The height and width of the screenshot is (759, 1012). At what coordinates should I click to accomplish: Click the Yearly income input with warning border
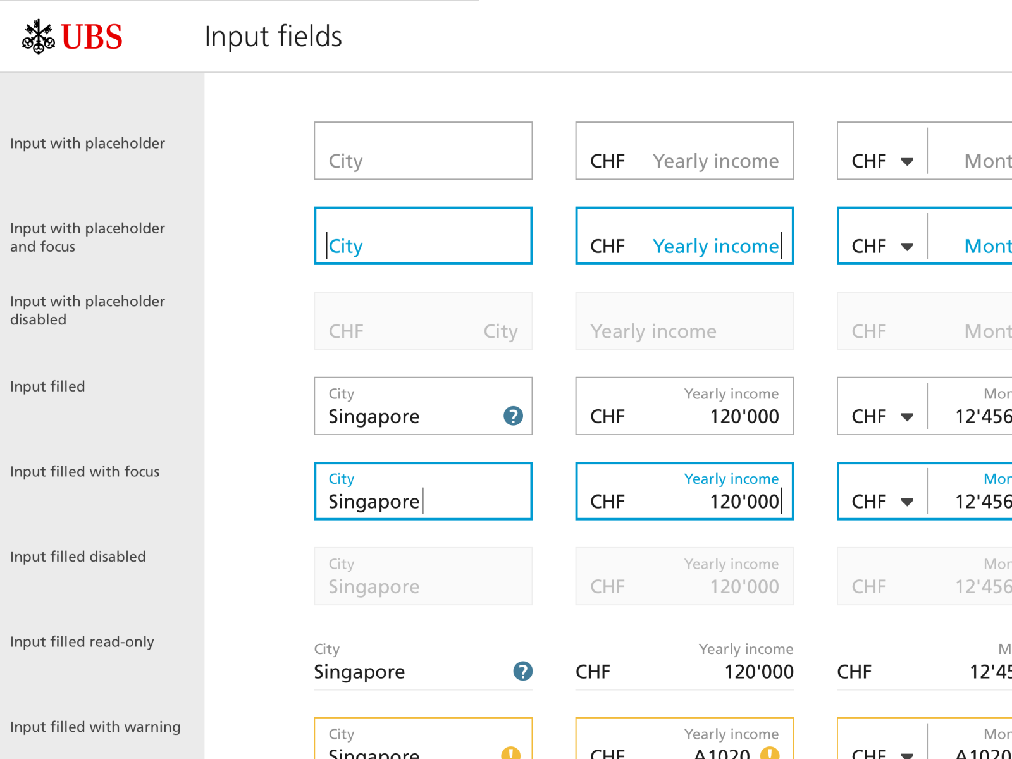684,738
